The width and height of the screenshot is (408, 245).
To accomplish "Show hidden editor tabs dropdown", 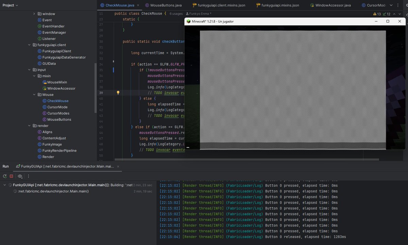I will tap(391, 5).
